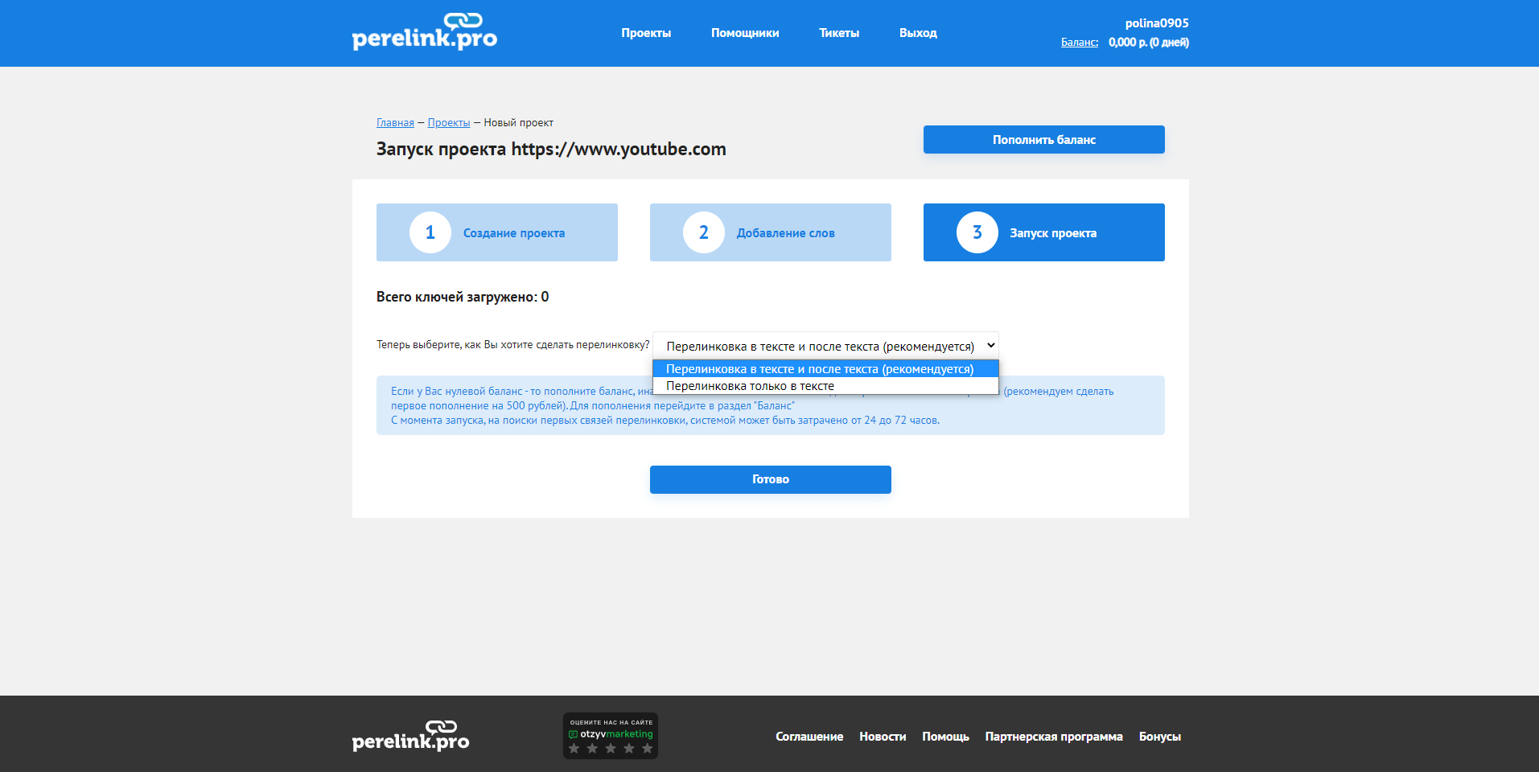Click the polina0905 username
Image resolution: width=1539 pixels, height=772 pixels.
click(1157, 23)
